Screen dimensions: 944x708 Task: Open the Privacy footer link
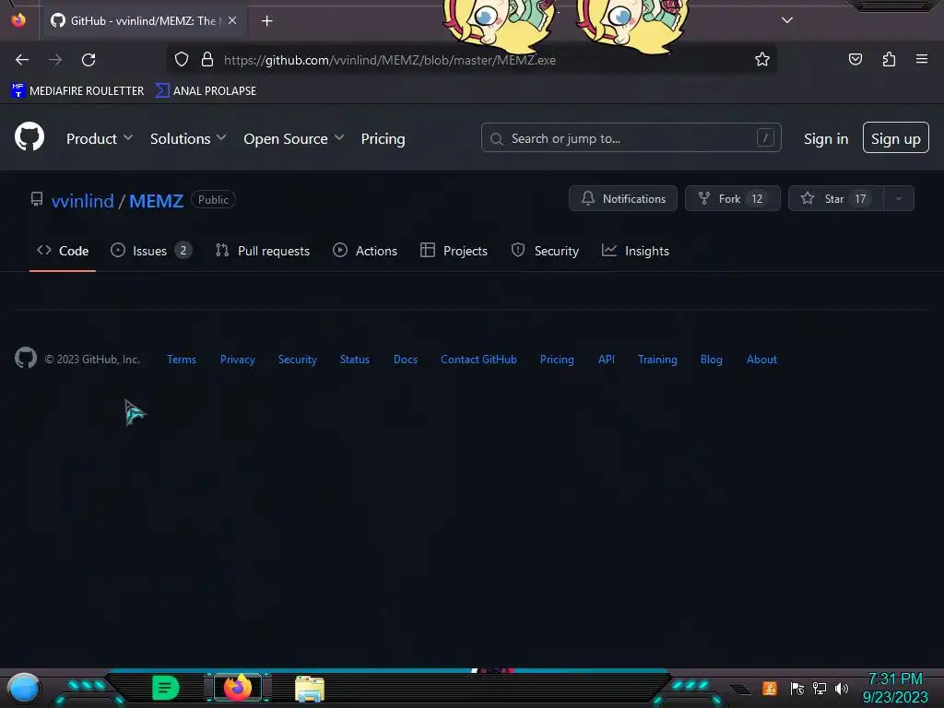(238, 360)
